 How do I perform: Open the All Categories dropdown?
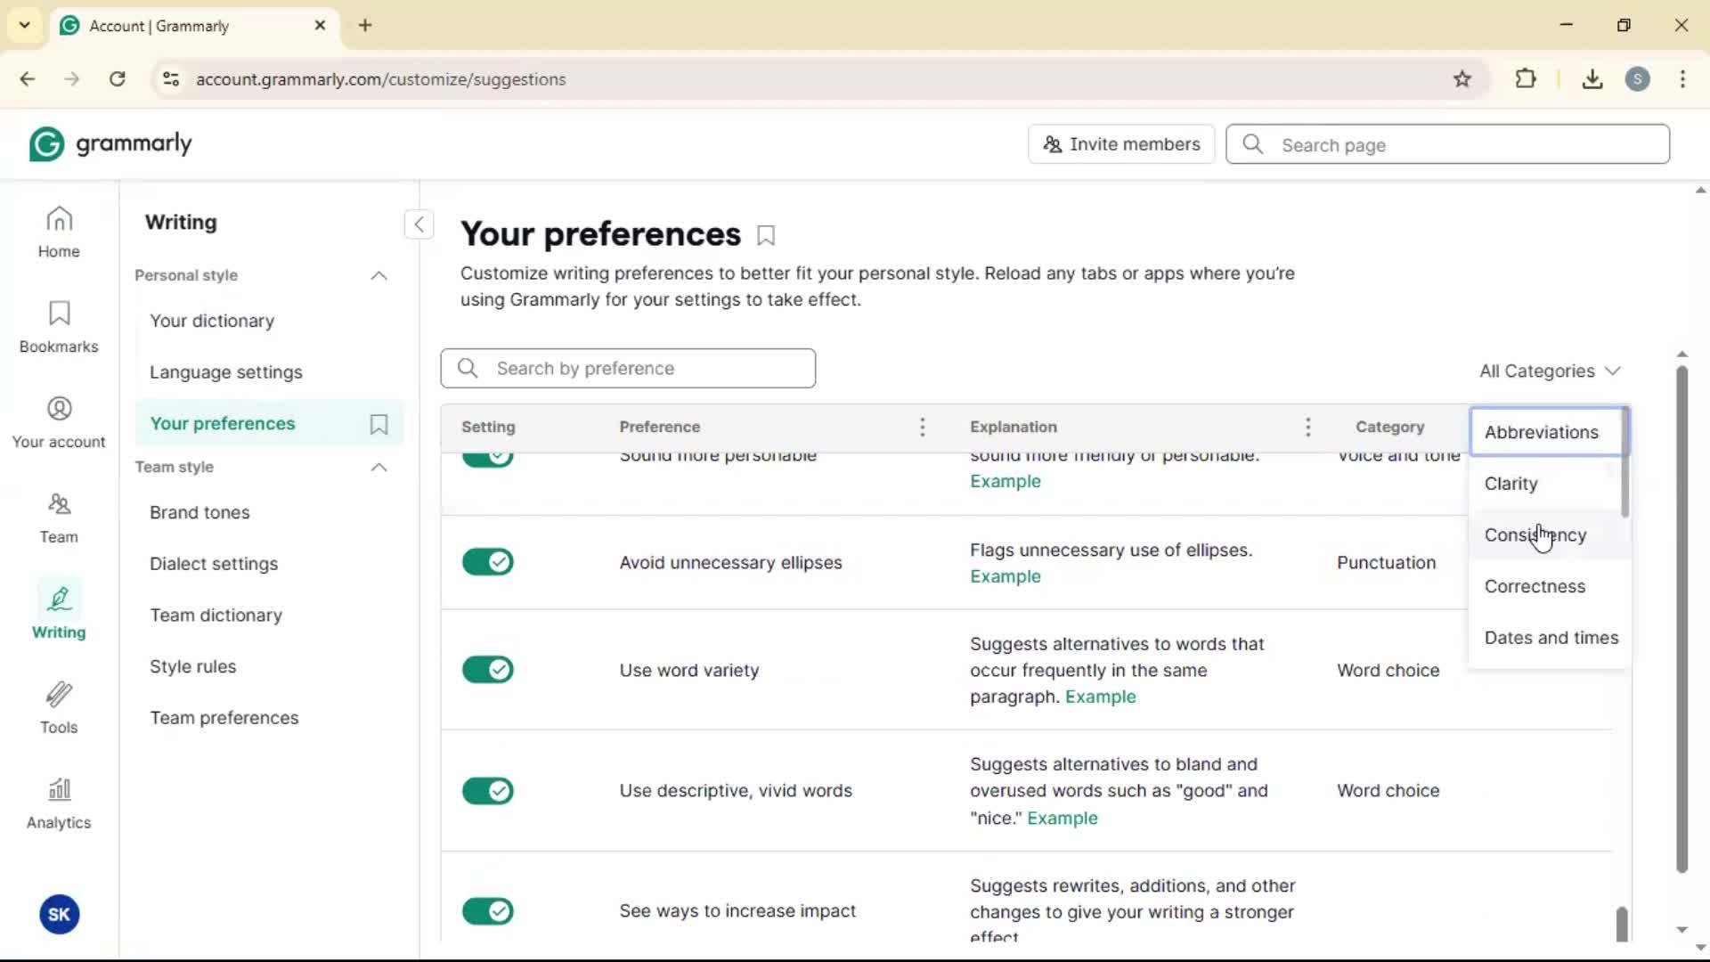click(1550, 371)
